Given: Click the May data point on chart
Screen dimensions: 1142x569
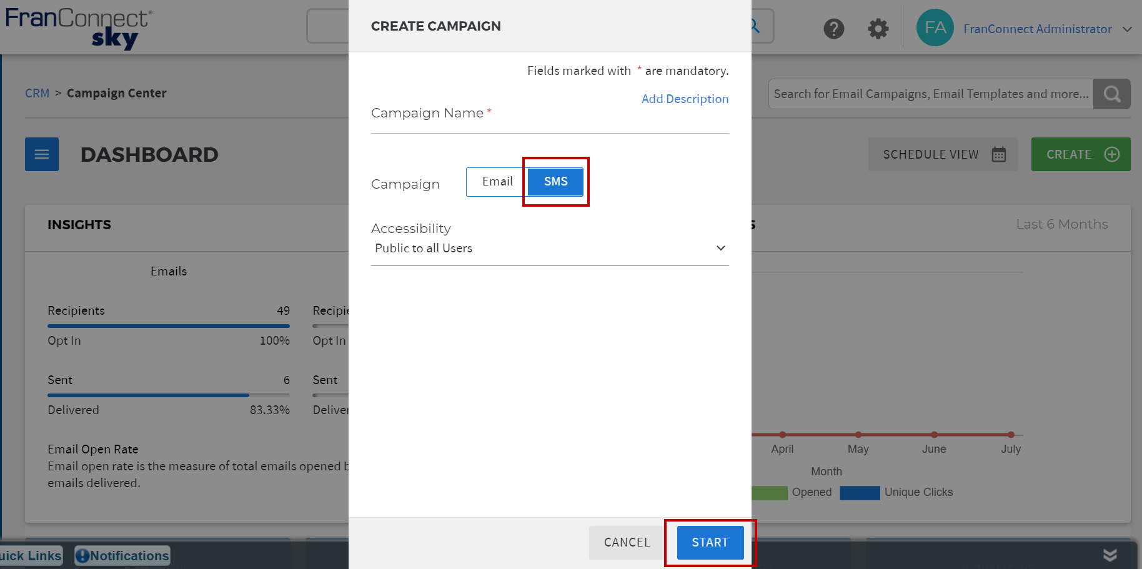Looking at the screenshot, I should (x=858, y=435).
